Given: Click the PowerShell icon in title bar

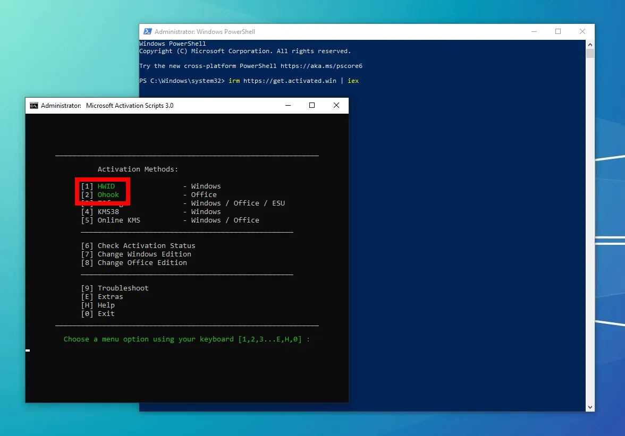Looking at the screenshot, I should pyautogui.click(x=148, y=31).
